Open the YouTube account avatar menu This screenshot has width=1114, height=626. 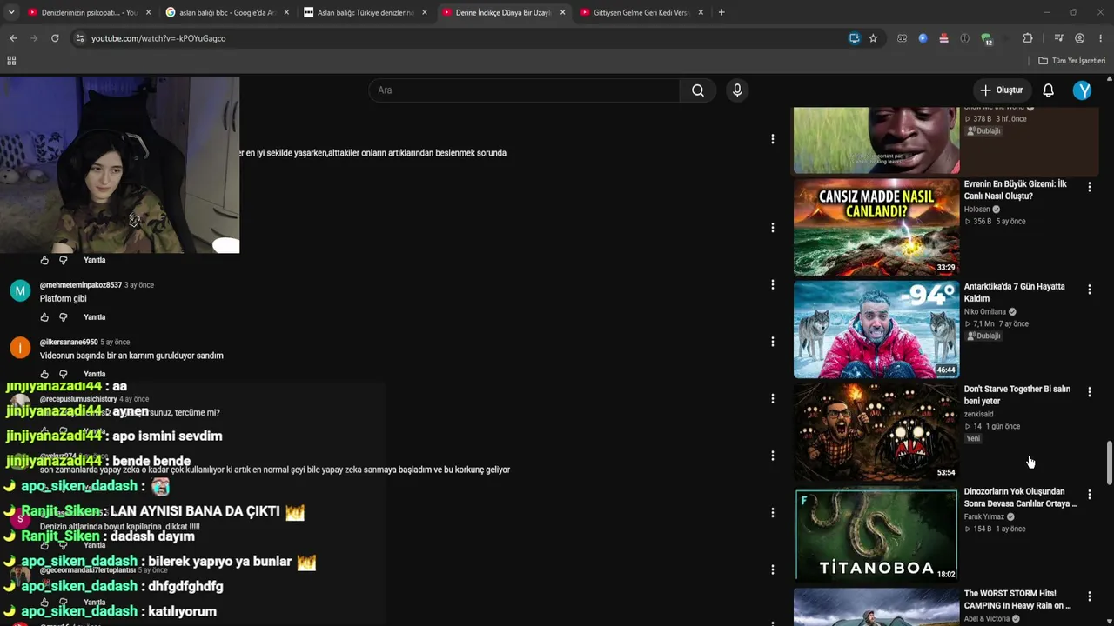(1082, 90)
